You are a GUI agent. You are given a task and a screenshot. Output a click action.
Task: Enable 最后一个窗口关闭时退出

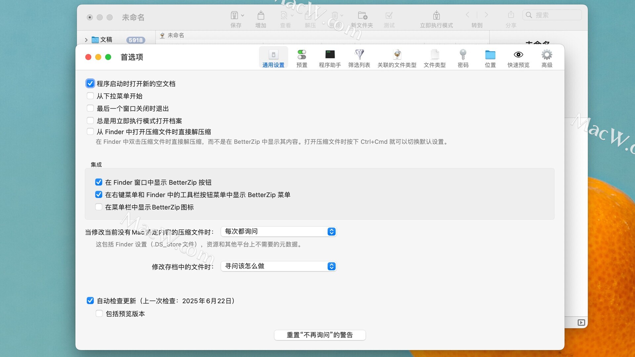coord(90,108)
